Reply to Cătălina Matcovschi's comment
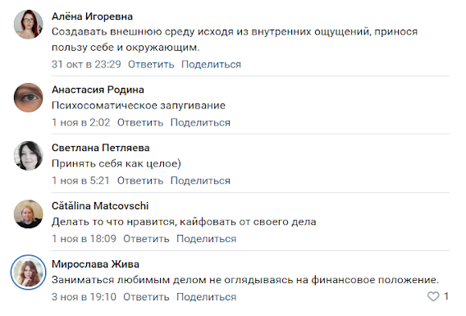Viewport: 466px width, 316px height. click(146, 239)
